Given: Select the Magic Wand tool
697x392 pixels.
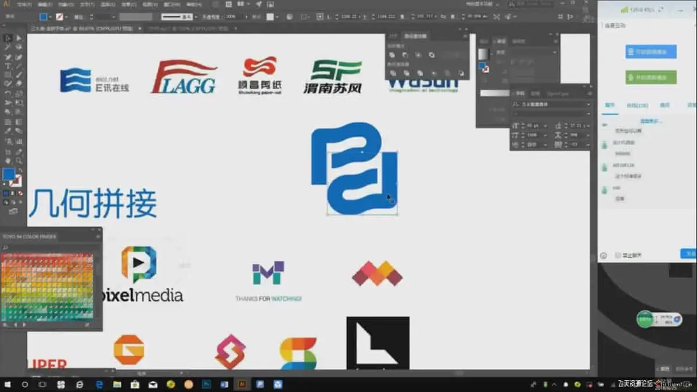Looking at the screenshot, I should tap(8, 48).
